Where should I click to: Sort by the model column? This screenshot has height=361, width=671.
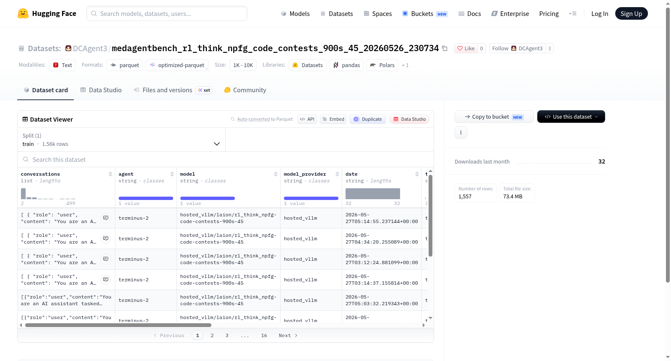(276, 174)
